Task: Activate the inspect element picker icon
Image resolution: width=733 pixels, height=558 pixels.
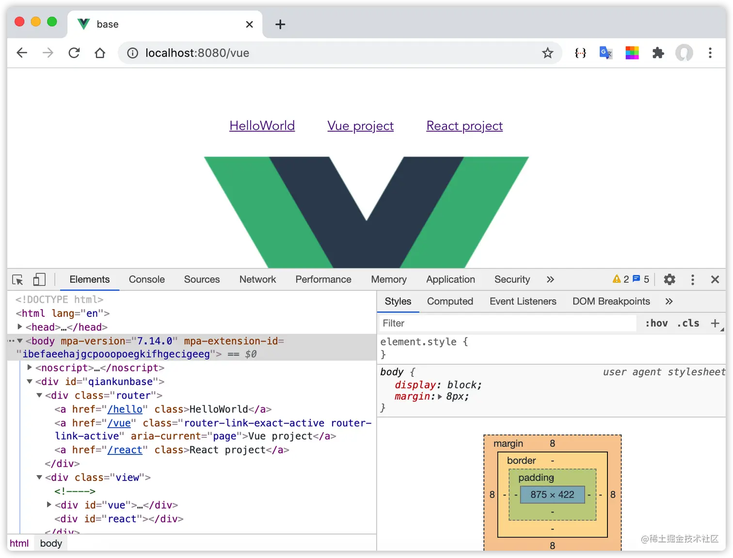Action: pos(18,279)
